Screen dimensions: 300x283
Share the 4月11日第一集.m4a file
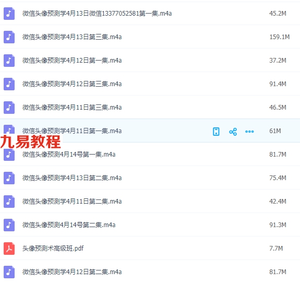click(x=233, y=132)
